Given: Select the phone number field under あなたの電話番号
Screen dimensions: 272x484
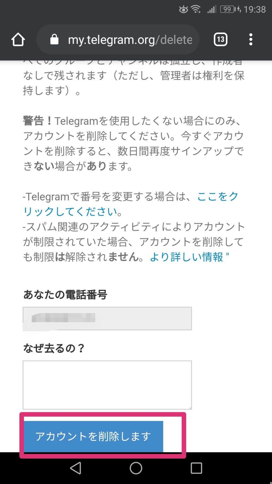Looking at the screenshot, I should coord(107,318).
